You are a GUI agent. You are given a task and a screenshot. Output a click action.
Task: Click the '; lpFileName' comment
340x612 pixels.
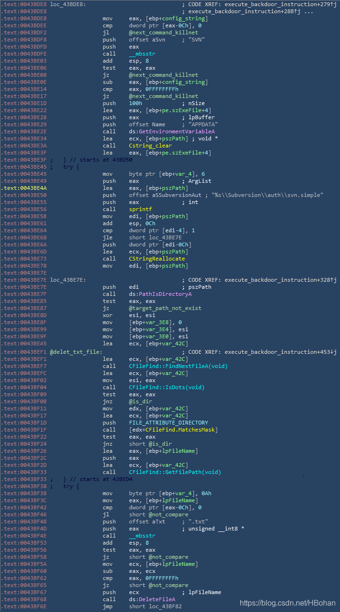coord(202,592)
